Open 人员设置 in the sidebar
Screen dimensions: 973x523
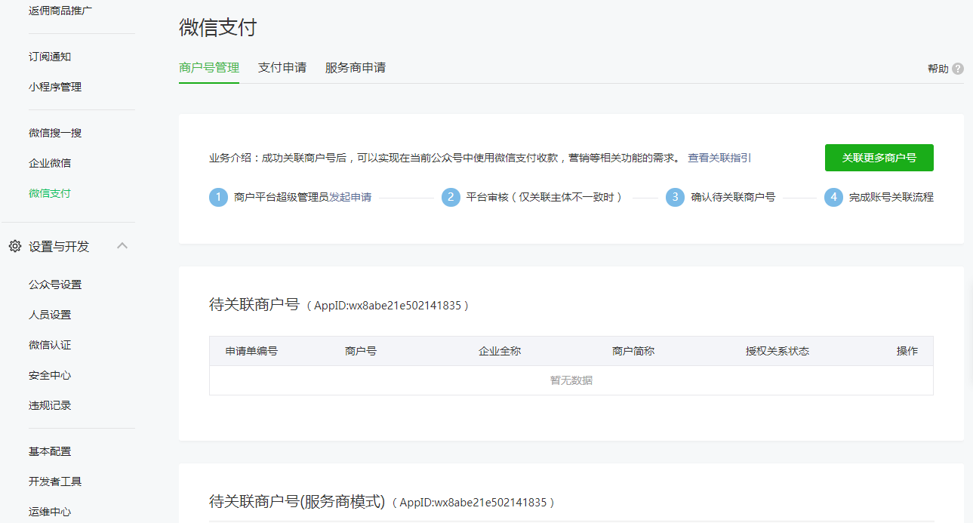click(50, 315)
